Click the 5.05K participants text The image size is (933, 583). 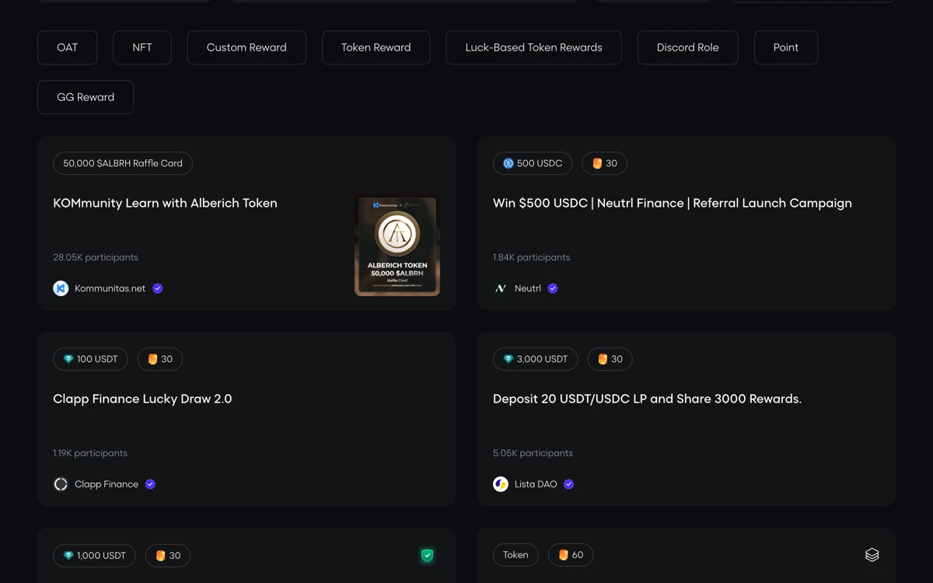coord(533,453)
